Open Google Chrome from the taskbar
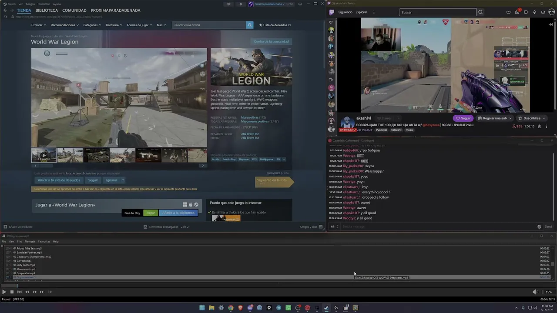The image size is (557, 313). [231, 308]
